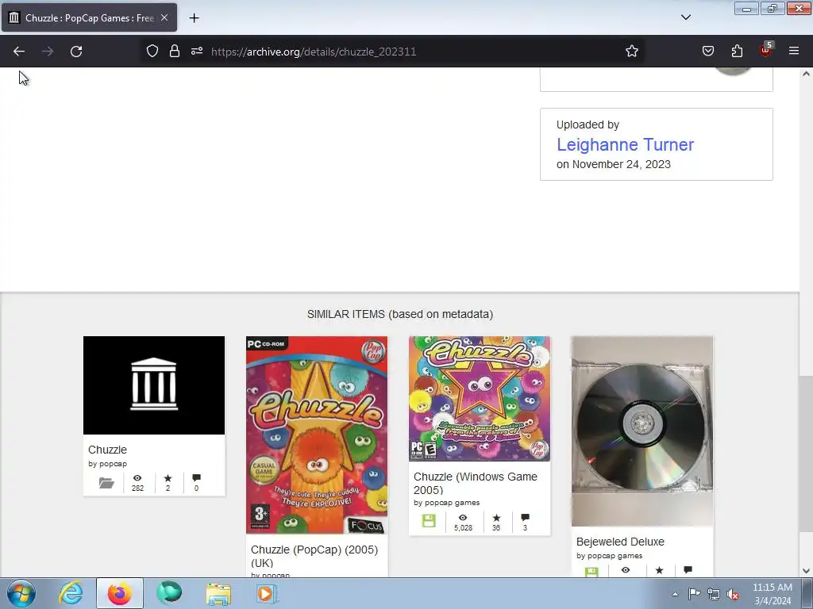Open the Extensions puzzle icon

click(x=737, y=52)
